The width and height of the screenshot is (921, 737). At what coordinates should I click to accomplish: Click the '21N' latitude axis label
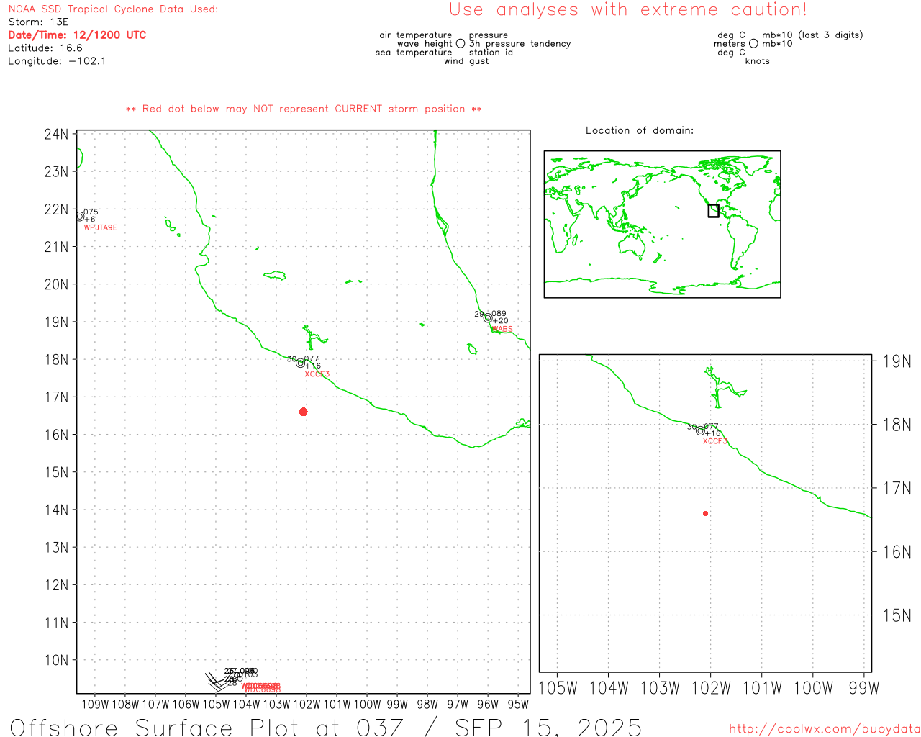point(56,247)
